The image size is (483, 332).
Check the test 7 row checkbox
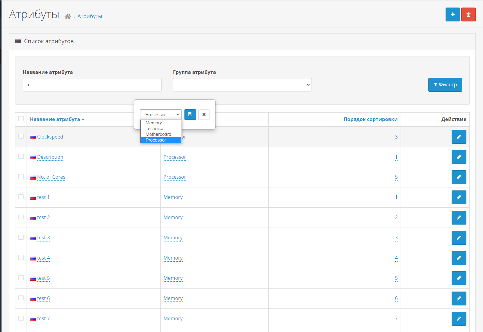pos(21,318)
